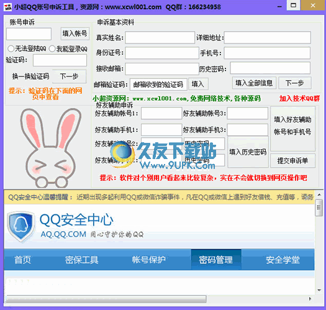
Task: Click the 填入好友辅助帐号和手机号 button
Action: [x=292, y=129]
